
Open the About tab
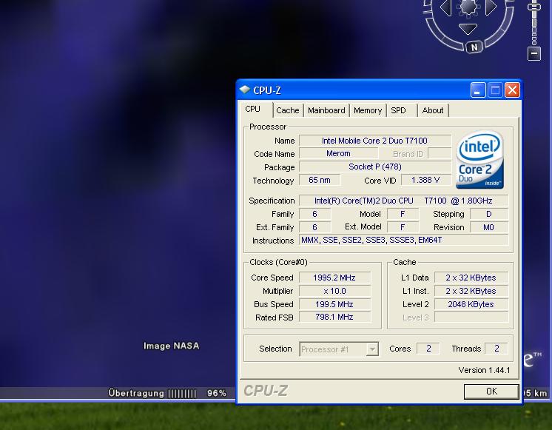tap(433, 110)
